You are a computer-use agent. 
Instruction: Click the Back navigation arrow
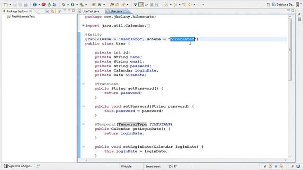[190, 4]
